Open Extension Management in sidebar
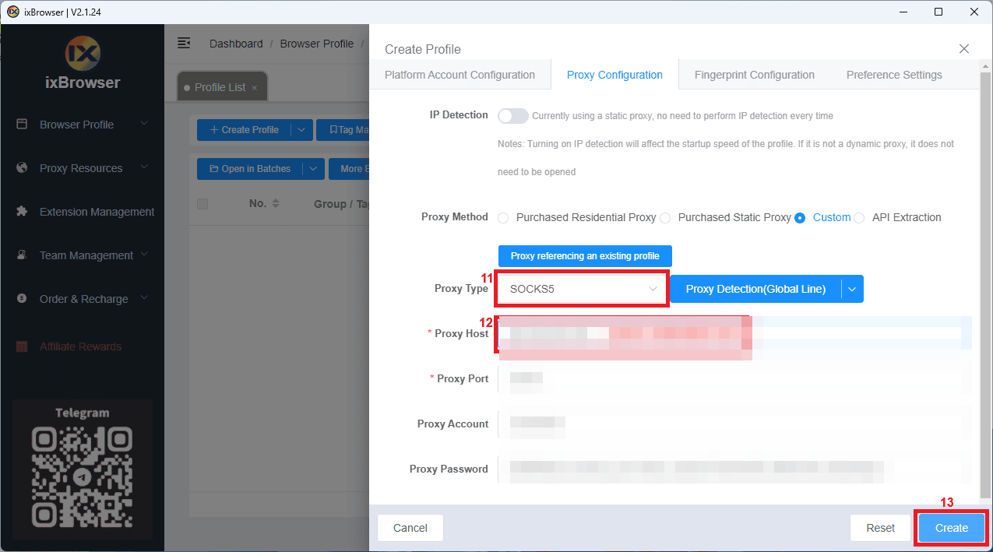This screenshot has height=552, width=993. pyautogui.click(x=97, y=212)
